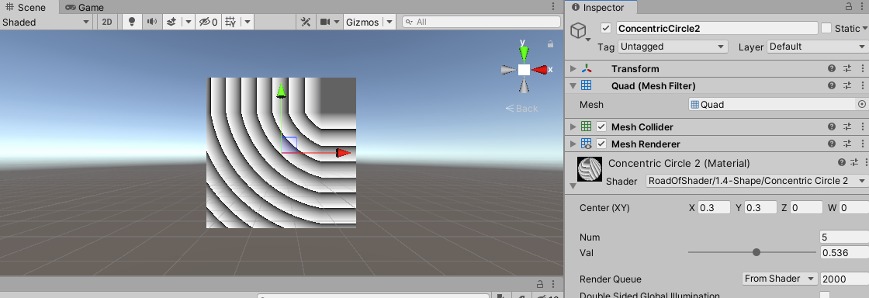Image resolution: width=869 pixels, height=298 pixels.
Task: Open Transform component menu
Action: click(x=862, y=69)
